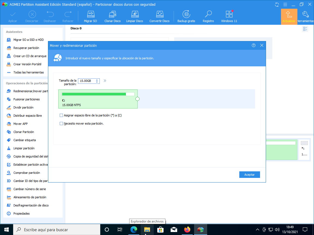Open Windows 11 checker tool
Screen dimensions: 314x235
pos(229,17)
